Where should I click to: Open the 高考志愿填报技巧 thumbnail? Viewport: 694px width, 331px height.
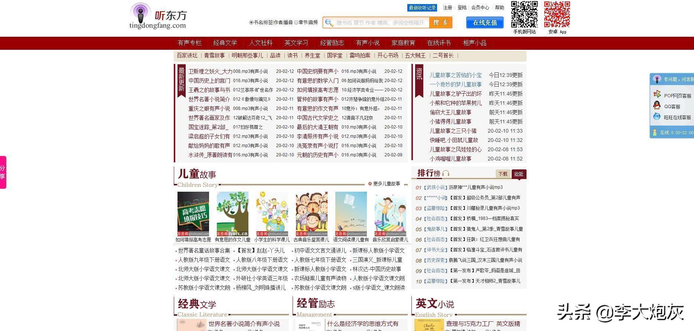click(193, 214)
